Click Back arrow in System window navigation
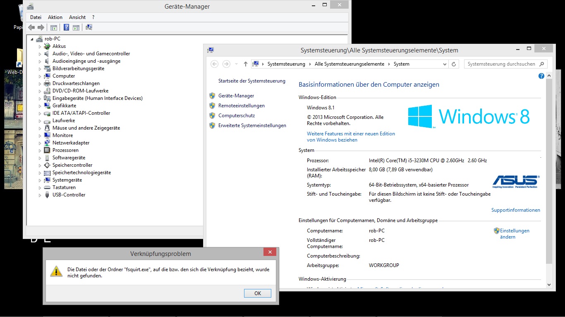This screenshot has width=565, height=317. [x=214, y=64]
